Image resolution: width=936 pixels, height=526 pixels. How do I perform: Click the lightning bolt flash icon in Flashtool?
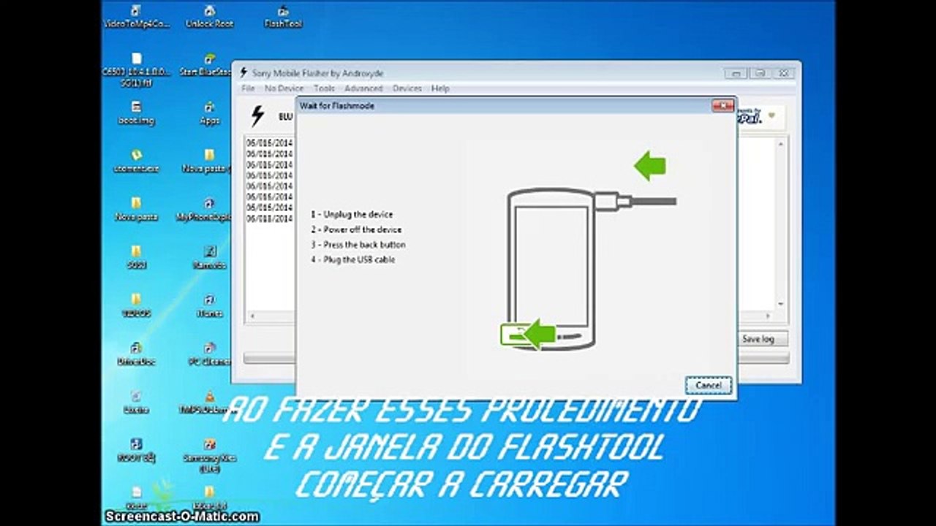[257, 115]
